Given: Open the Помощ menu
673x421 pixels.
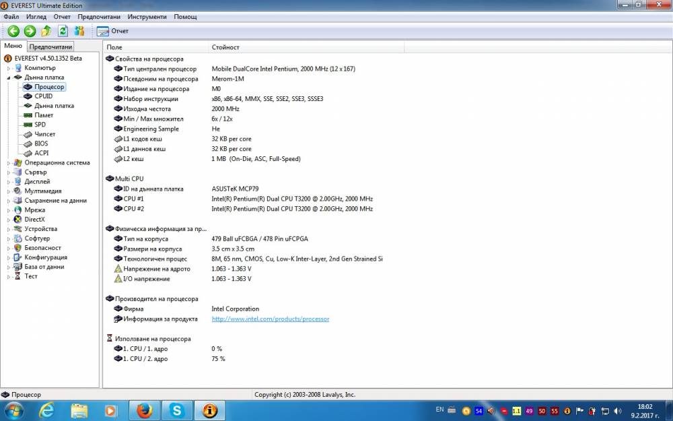Looking at the screenshot, I should pos(186,17).
